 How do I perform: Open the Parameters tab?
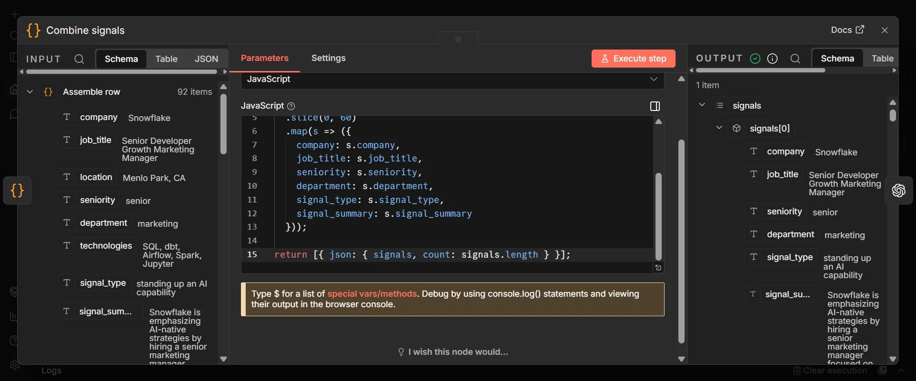click(265, 58)
